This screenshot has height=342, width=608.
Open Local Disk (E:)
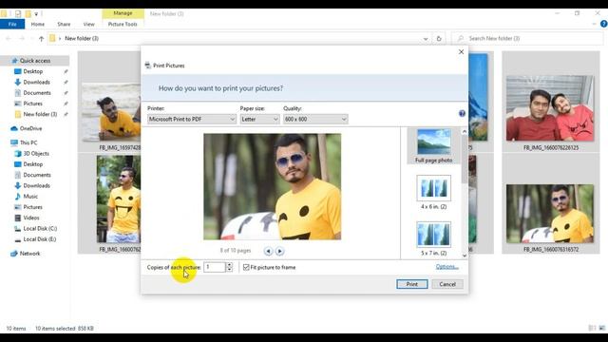(40, 239)
